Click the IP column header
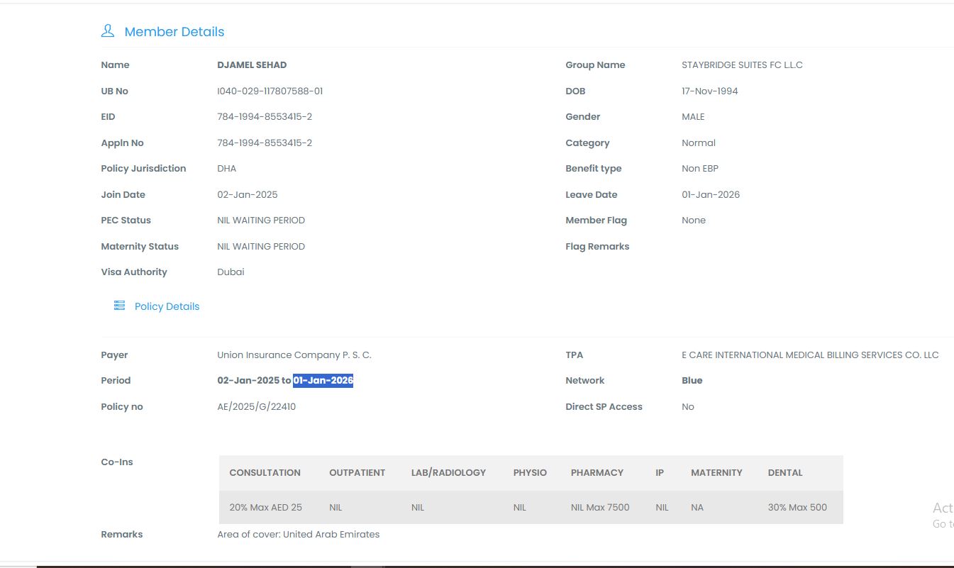The height and width of the screenshot is (568, 954). 660,473
